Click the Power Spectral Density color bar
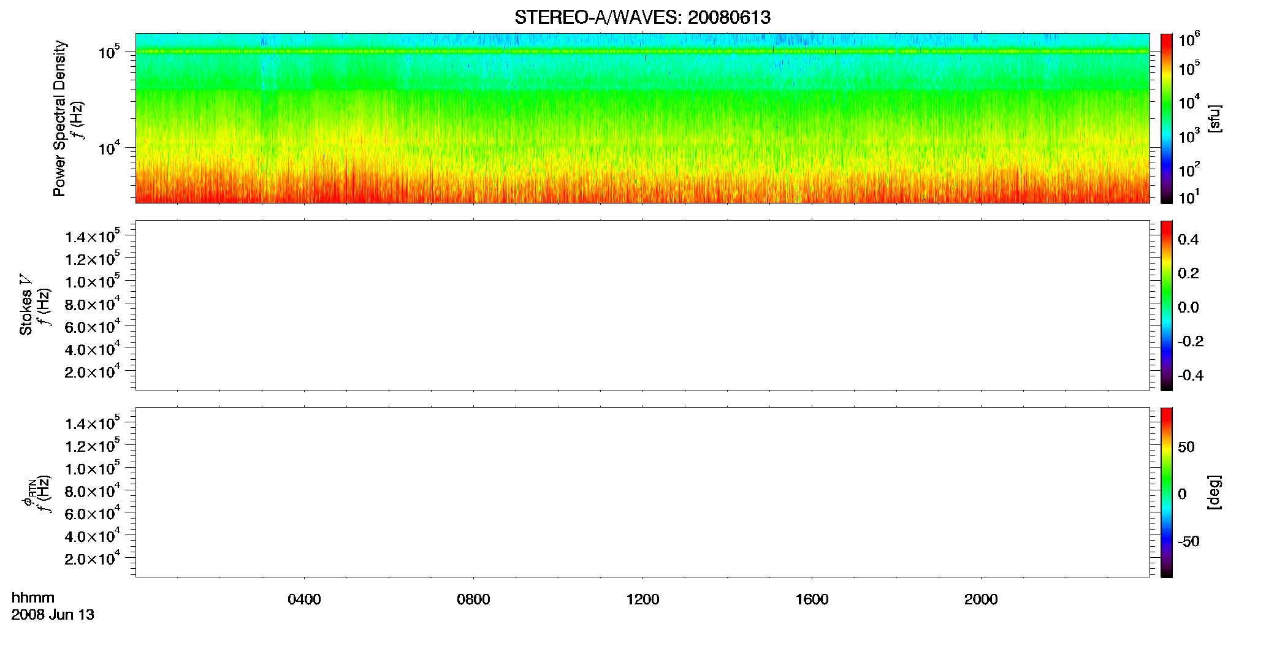 tap(1167, 118)
